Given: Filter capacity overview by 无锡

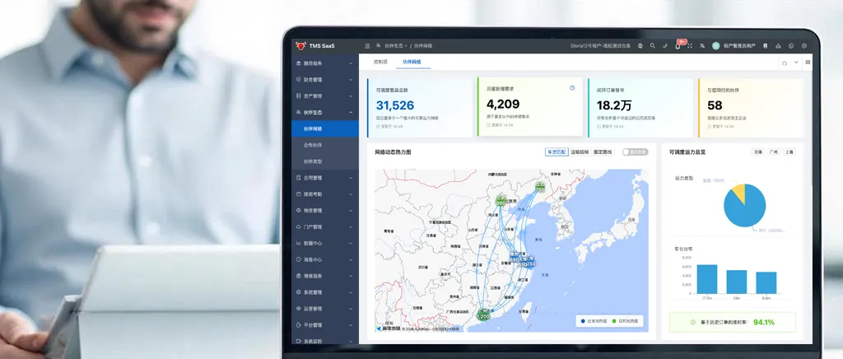Looking at the screenshot, I should click(758, 152).
